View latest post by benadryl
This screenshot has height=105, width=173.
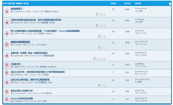[x=146, y=98]
